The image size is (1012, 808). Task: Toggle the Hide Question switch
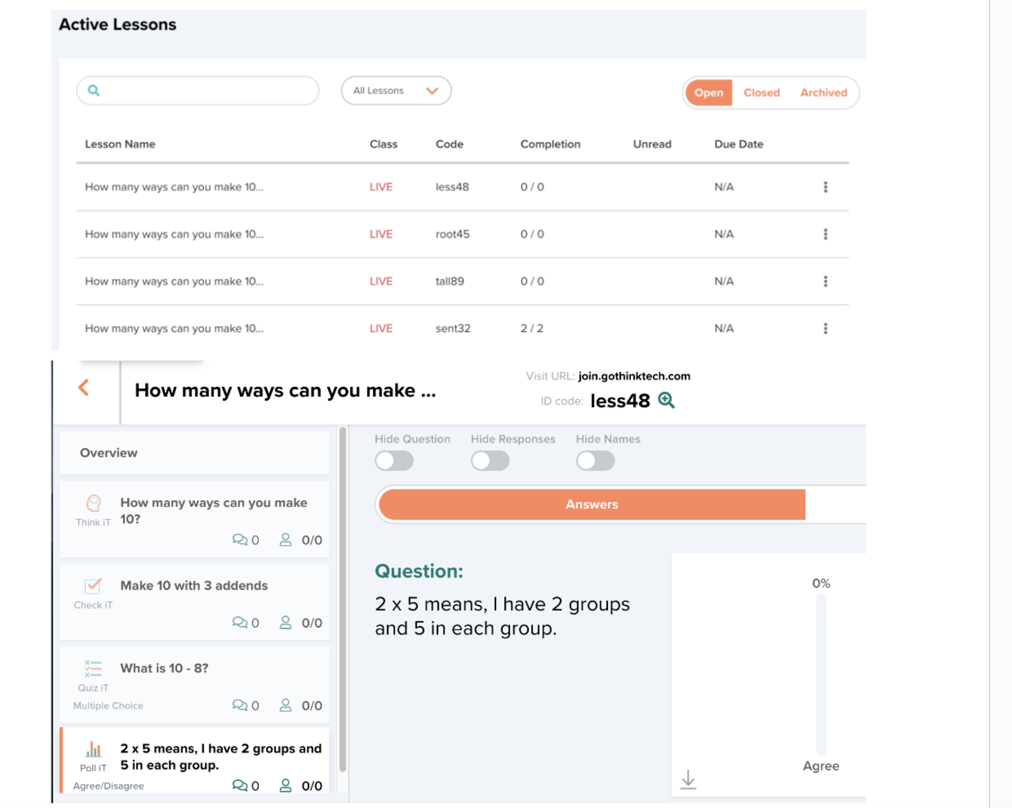394,461
